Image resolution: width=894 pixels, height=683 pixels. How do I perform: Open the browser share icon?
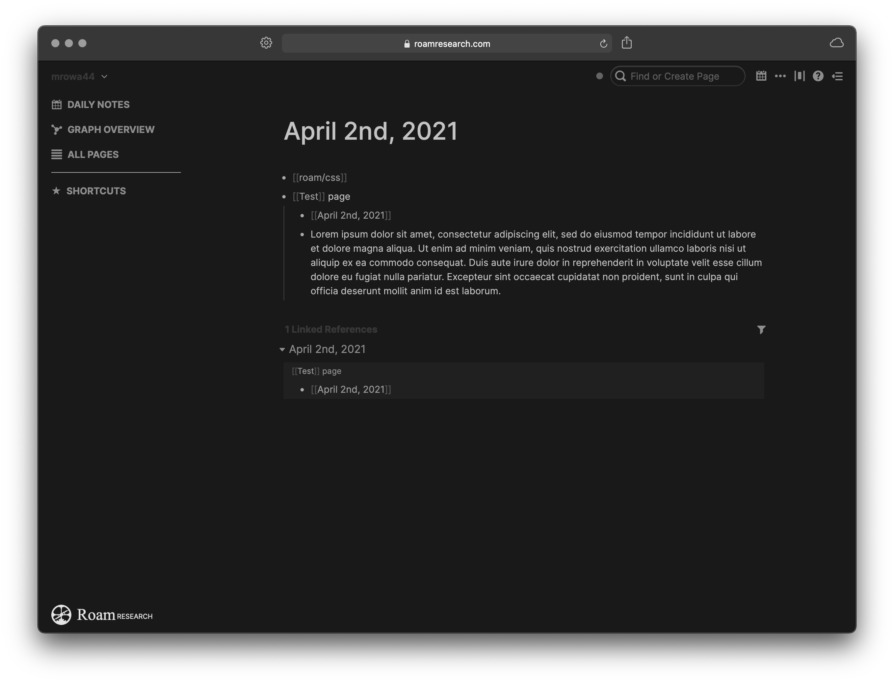tap(626, 42)
